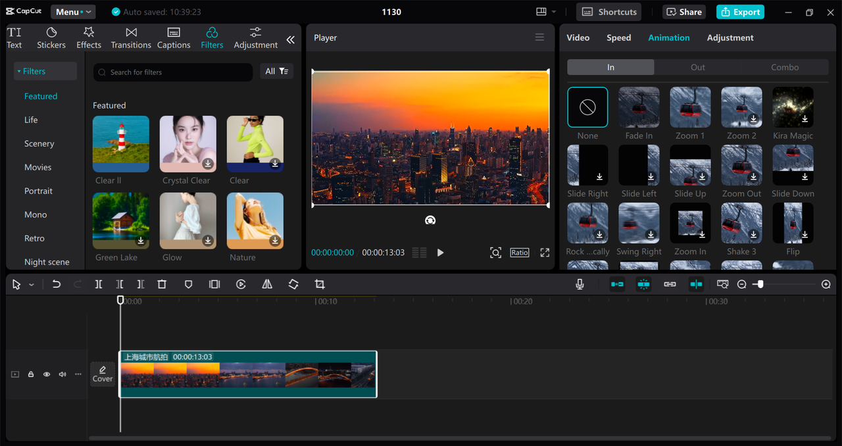Play the video preview

click(440, 253)
